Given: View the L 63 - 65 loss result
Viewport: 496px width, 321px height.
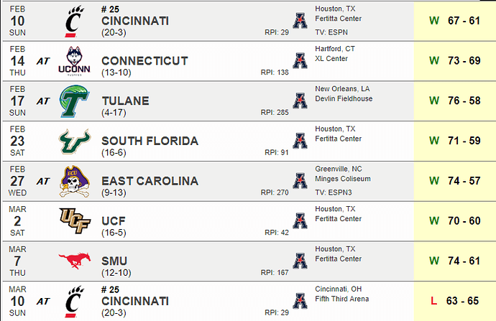Looking at the screenshot, I should click(x=454, y=301).
